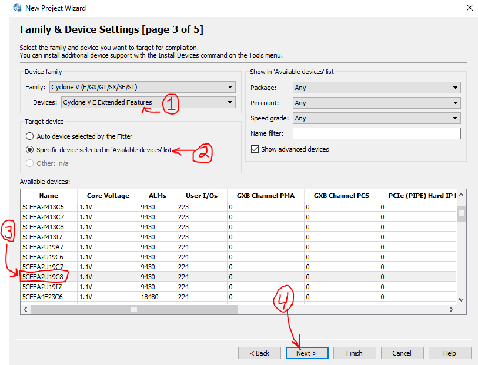Close the New Project Wizard dialog
The height and width of the screenshot is (365, 478).
(x=469, y=8)
